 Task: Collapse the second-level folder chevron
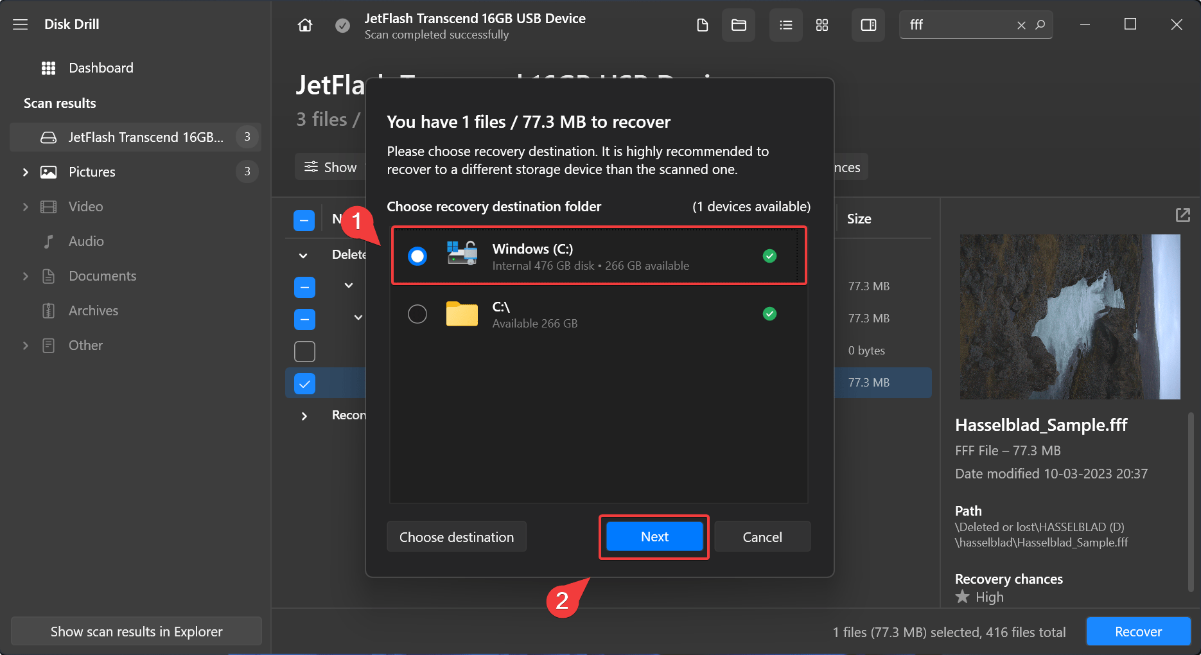tap(358, 317)
